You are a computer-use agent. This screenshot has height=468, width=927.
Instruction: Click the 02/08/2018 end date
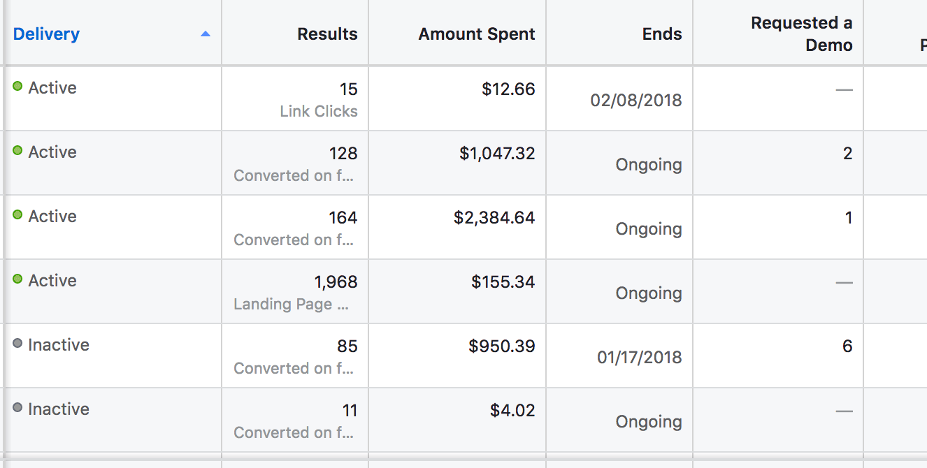tap(636, 101)
